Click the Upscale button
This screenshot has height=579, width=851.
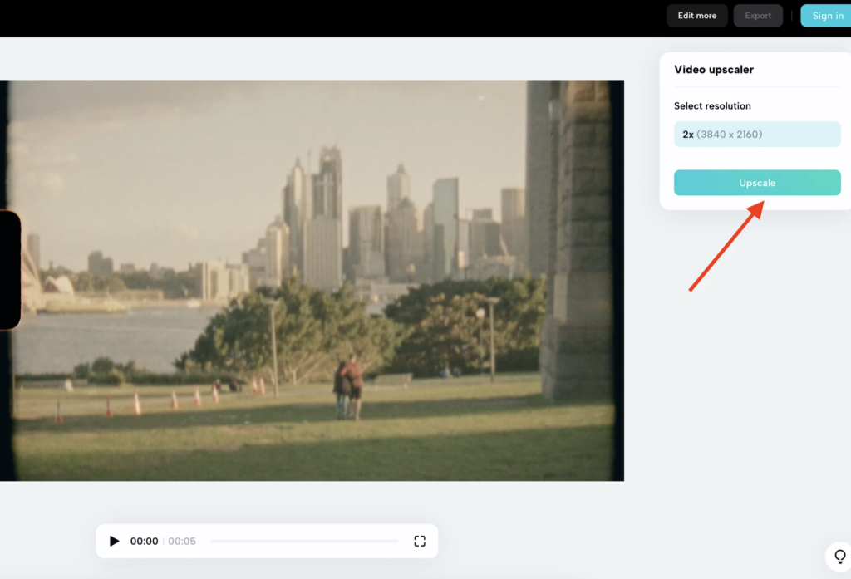(756, 183)
